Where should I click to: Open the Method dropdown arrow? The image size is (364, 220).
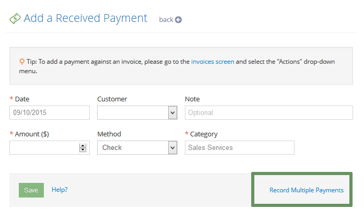click(x=172, y=148)
